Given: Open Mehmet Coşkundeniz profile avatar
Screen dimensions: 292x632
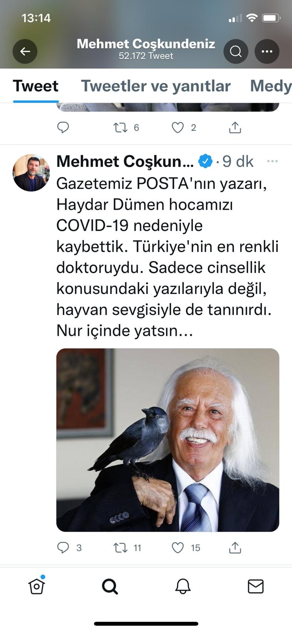Looking at the screenshot, I should tap(31, 173).
